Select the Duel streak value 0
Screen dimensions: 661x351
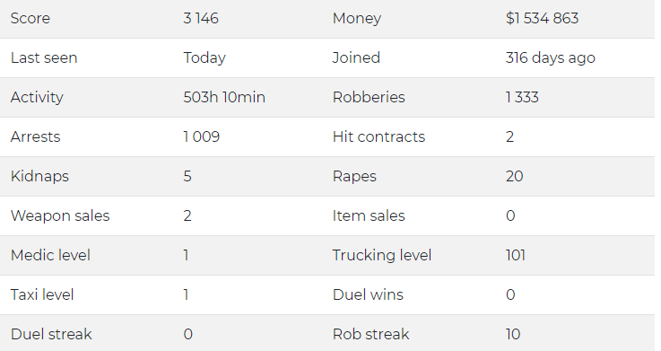[x=188, y=334]
